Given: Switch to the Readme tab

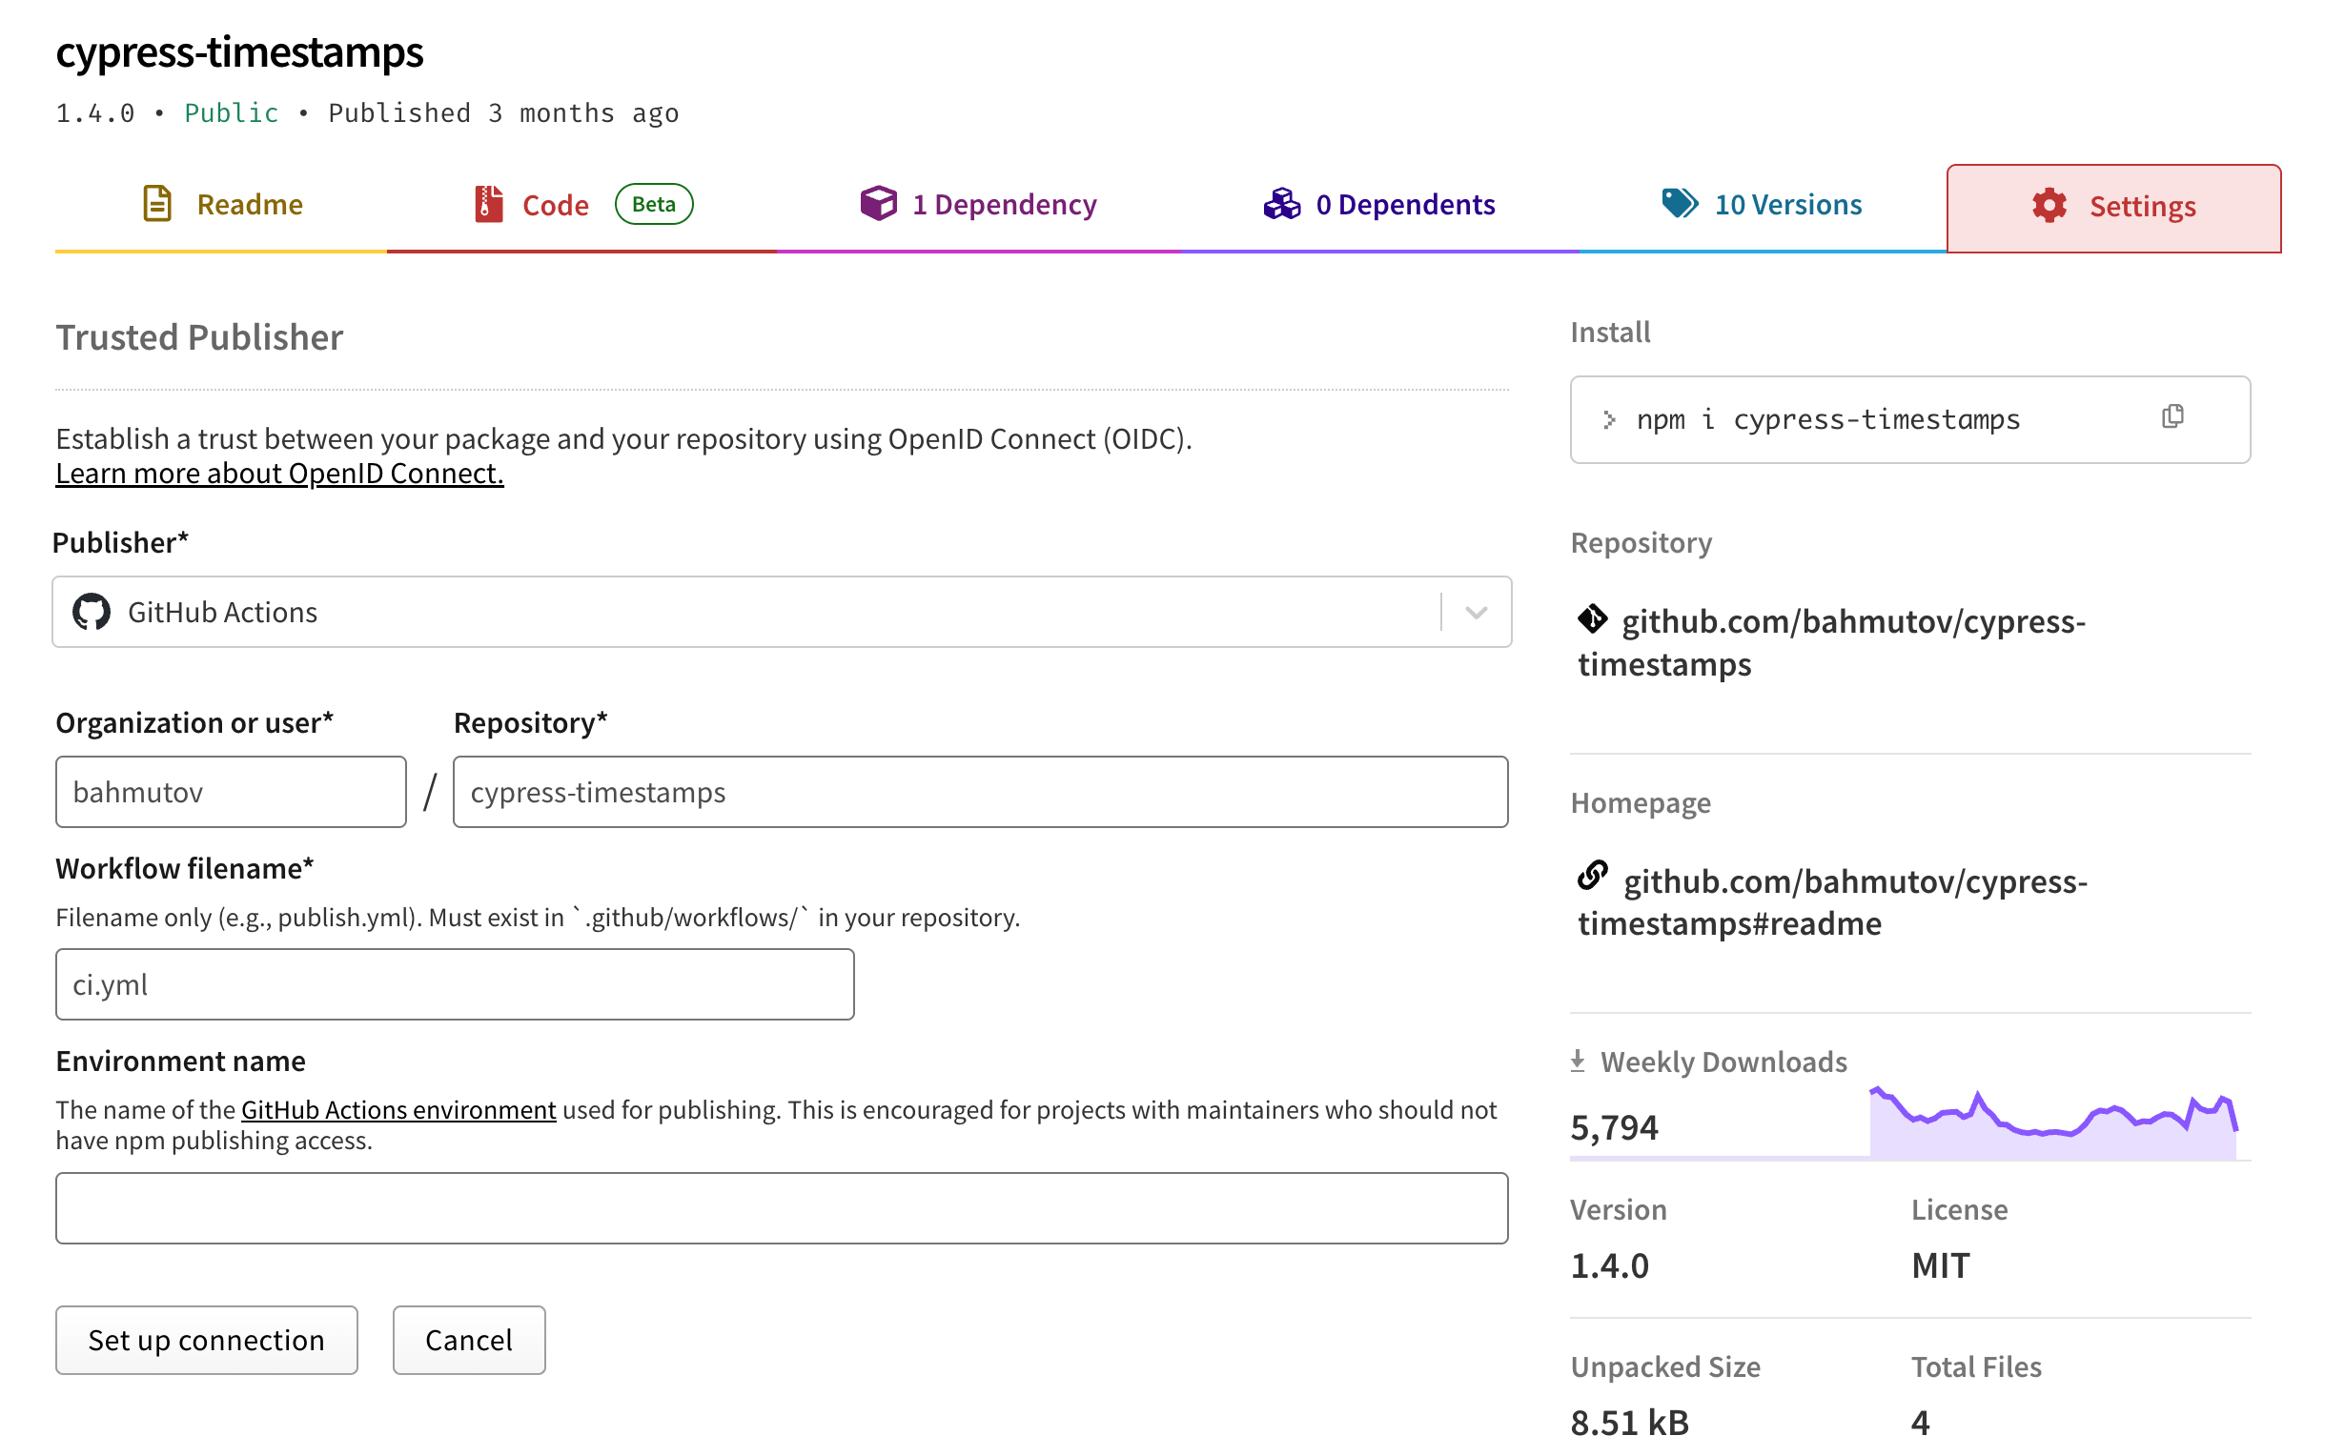Looking at the screenshot, I should pyautogui.click(x=250, y=203).
